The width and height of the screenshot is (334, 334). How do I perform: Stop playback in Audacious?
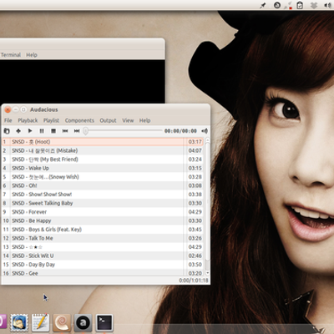click(x=53, y=131)
